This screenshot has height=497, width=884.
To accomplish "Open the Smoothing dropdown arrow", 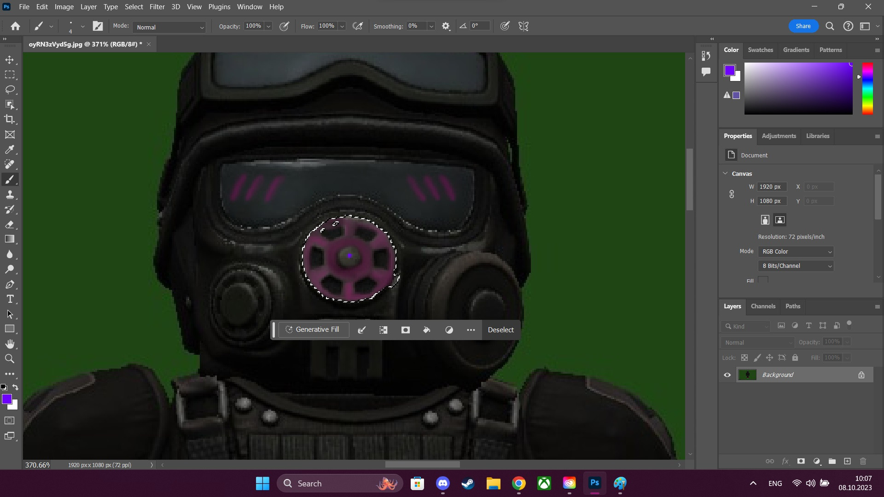I will (x=431, y=26).
